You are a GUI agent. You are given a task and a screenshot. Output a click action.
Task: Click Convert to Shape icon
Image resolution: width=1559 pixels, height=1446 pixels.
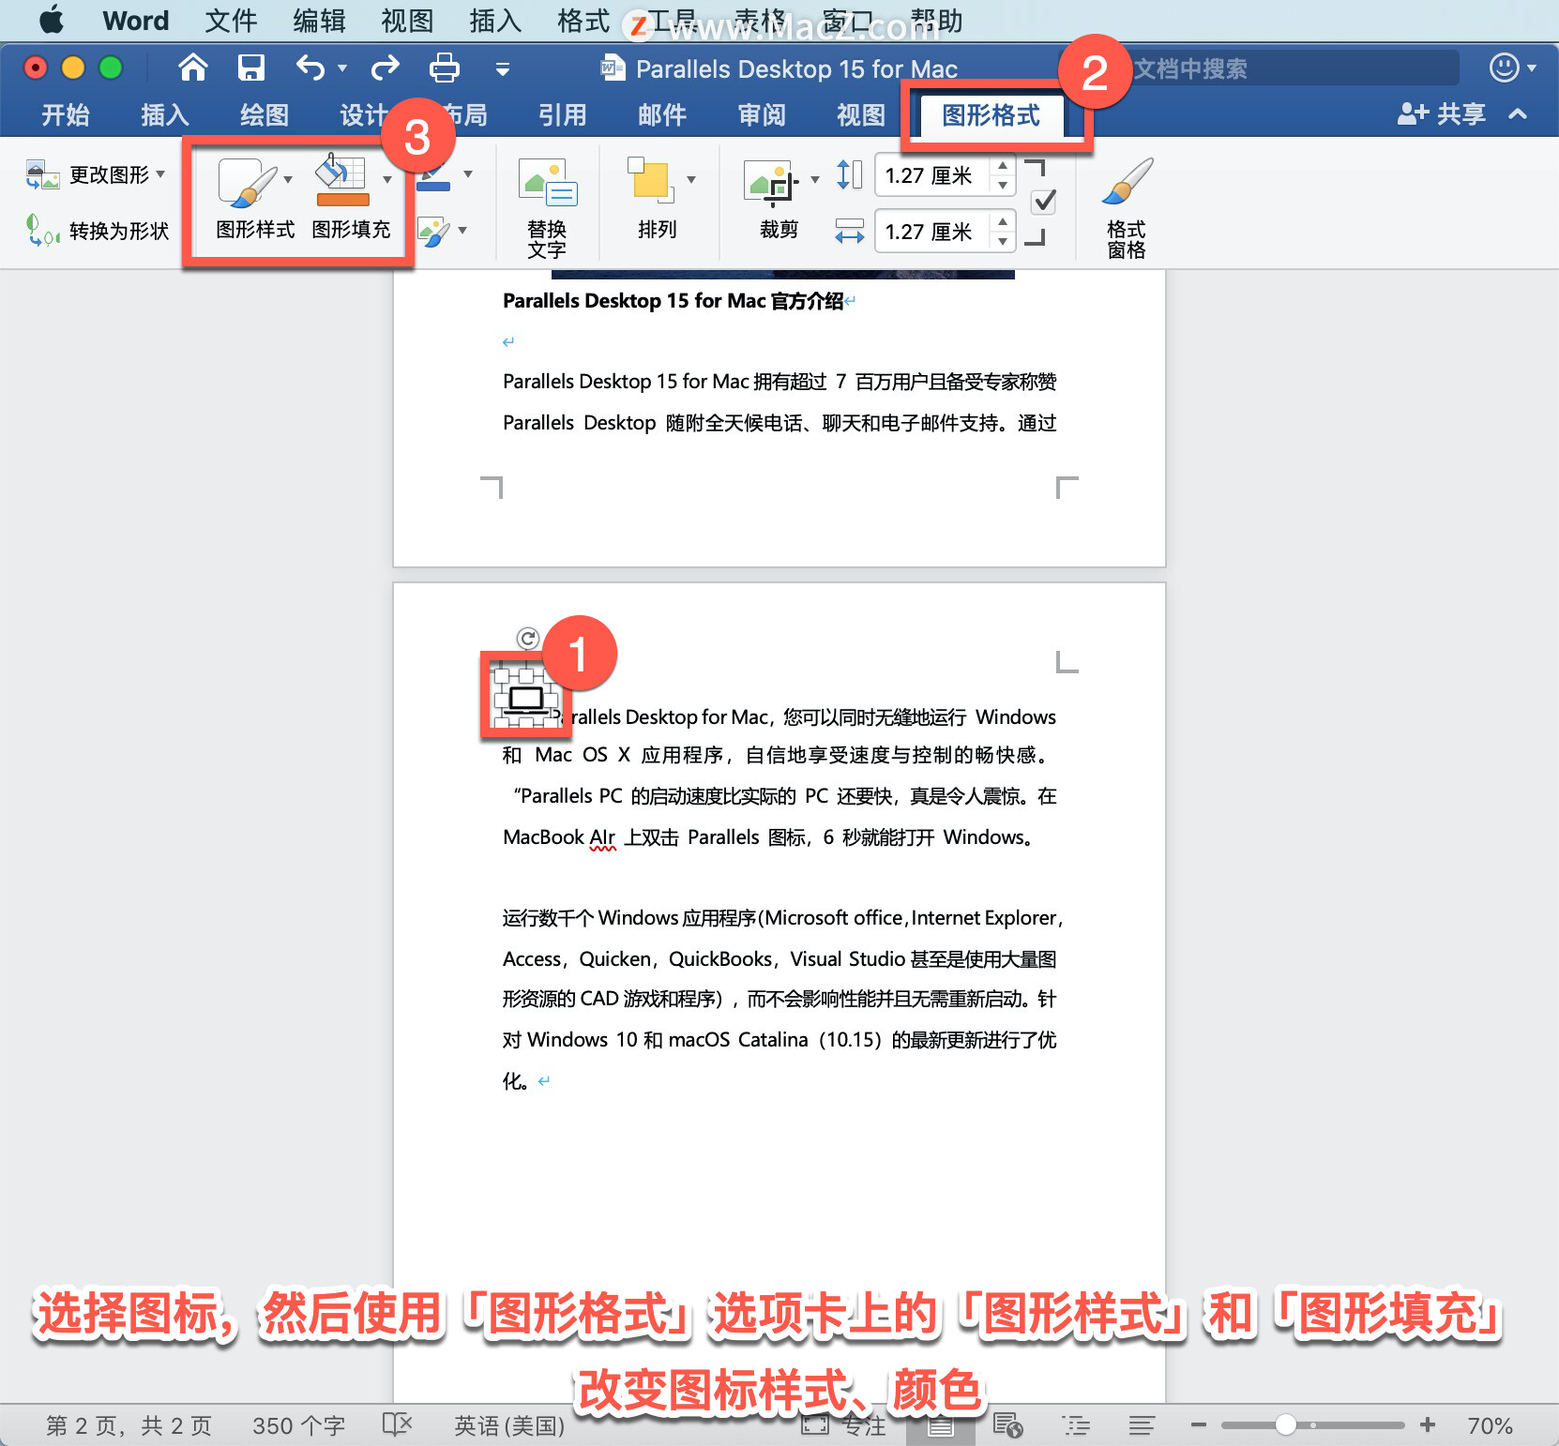coord(43,231)
